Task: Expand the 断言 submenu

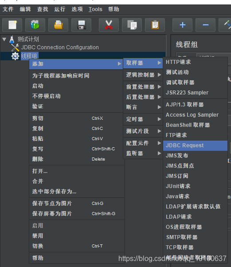Action: tap(143, 107)
